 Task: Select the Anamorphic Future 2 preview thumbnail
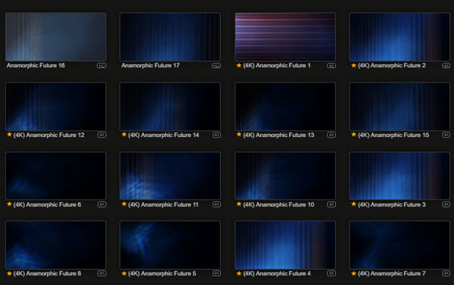point(400,37)
